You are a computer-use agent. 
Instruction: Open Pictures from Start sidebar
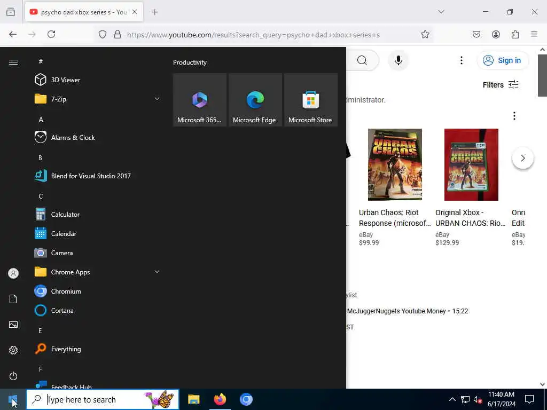[13, 325]
